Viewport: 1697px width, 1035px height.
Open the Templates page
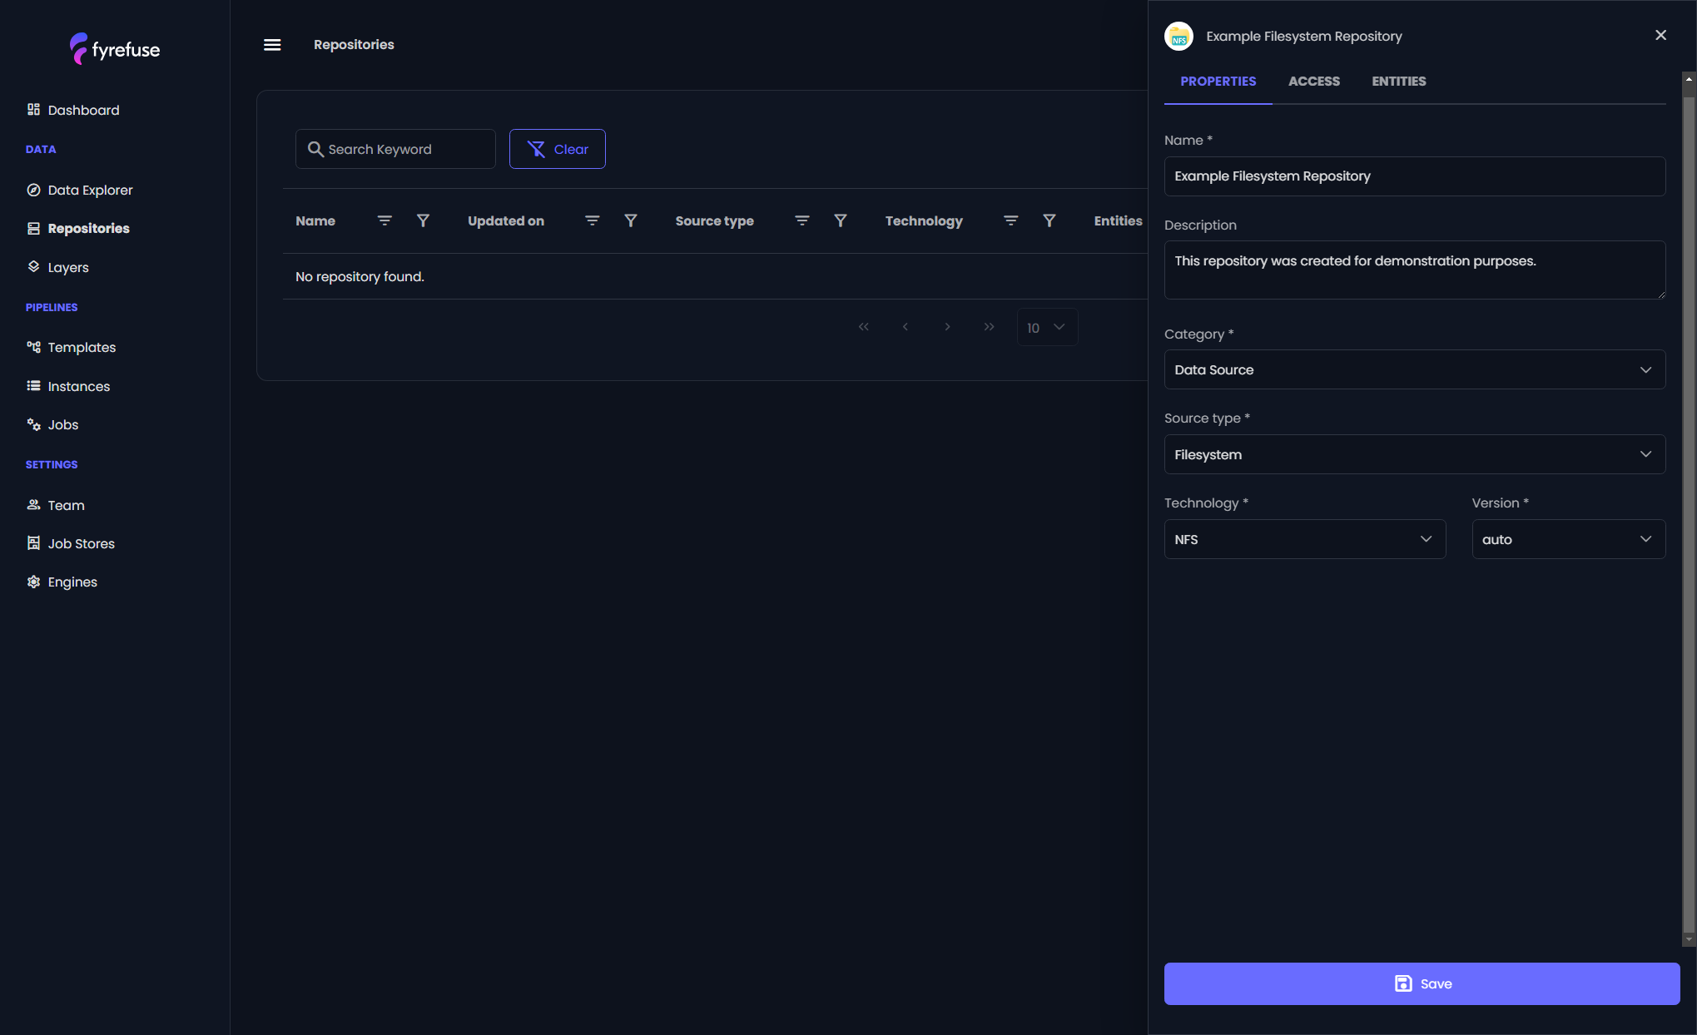point(81,347)
